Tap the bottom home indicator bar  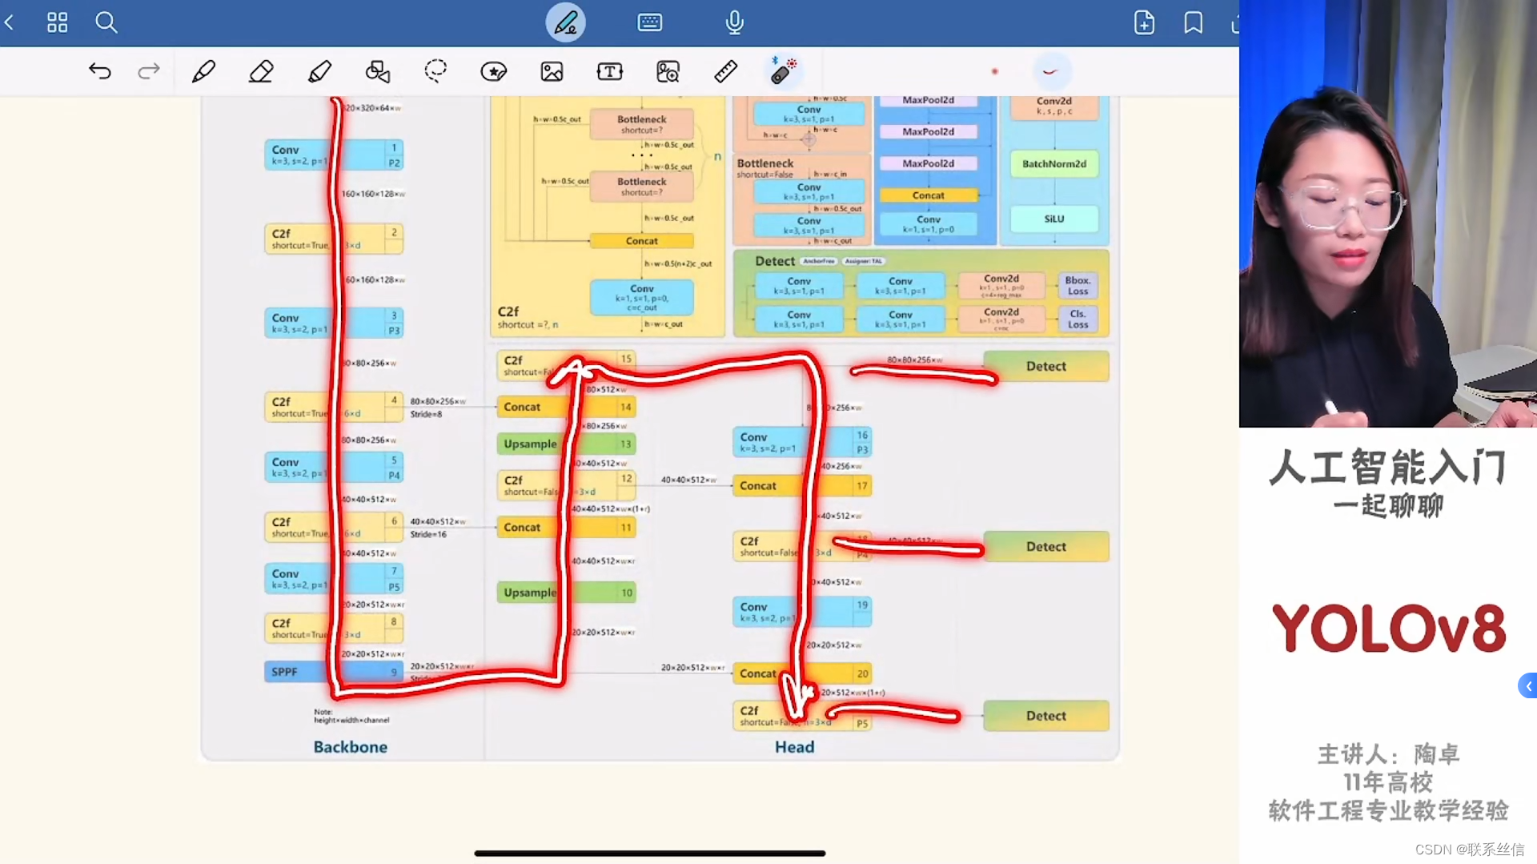coord(649,853)
